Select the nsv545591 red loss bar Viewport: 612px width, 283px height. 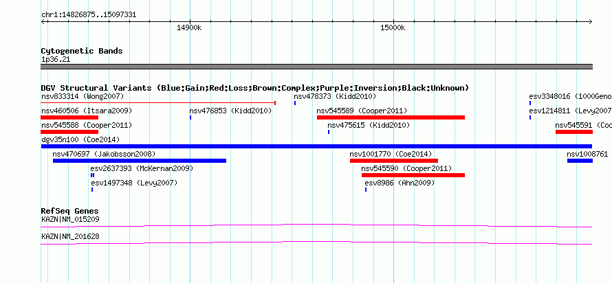click(574, 132)
